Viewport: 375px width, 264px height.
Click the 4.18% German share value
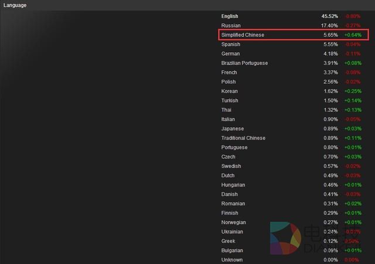click(x=330, y=53)
